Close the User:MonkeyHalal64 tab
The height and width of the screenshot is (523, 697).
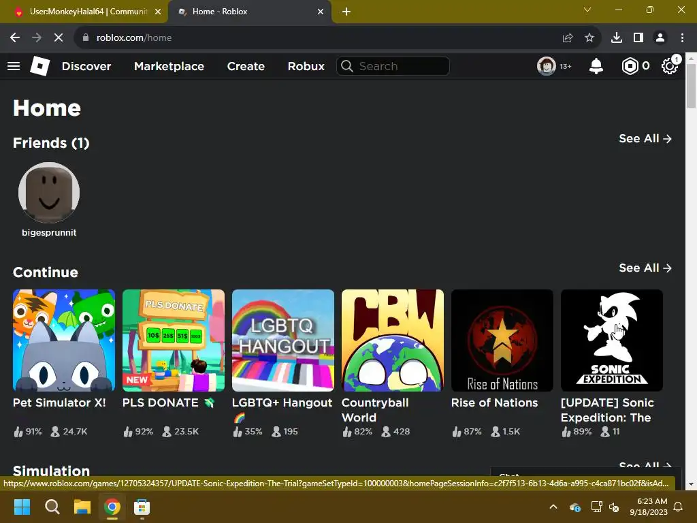point(158,12)
